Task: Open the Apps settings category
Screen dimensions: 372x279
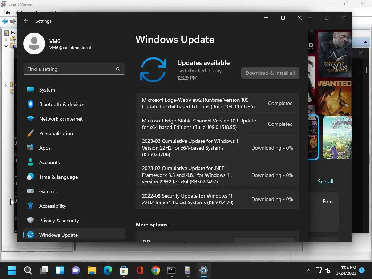Action: pyautogui.click(x=74, y=148)
